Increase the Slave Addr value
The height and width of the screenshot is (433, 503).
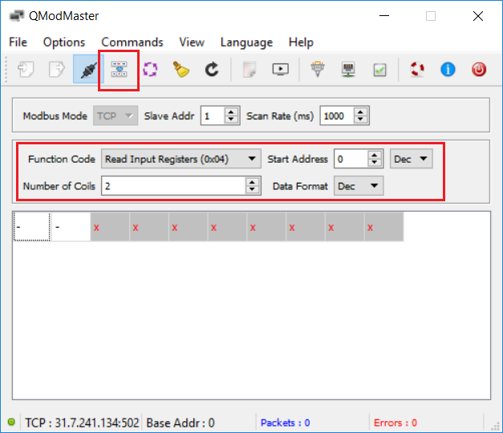pos(231,111)
